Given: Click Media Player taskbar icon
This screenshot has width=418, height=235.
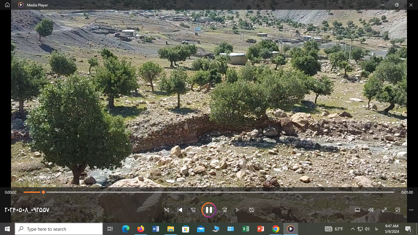Looking at the screenshot, I should 290,229.
